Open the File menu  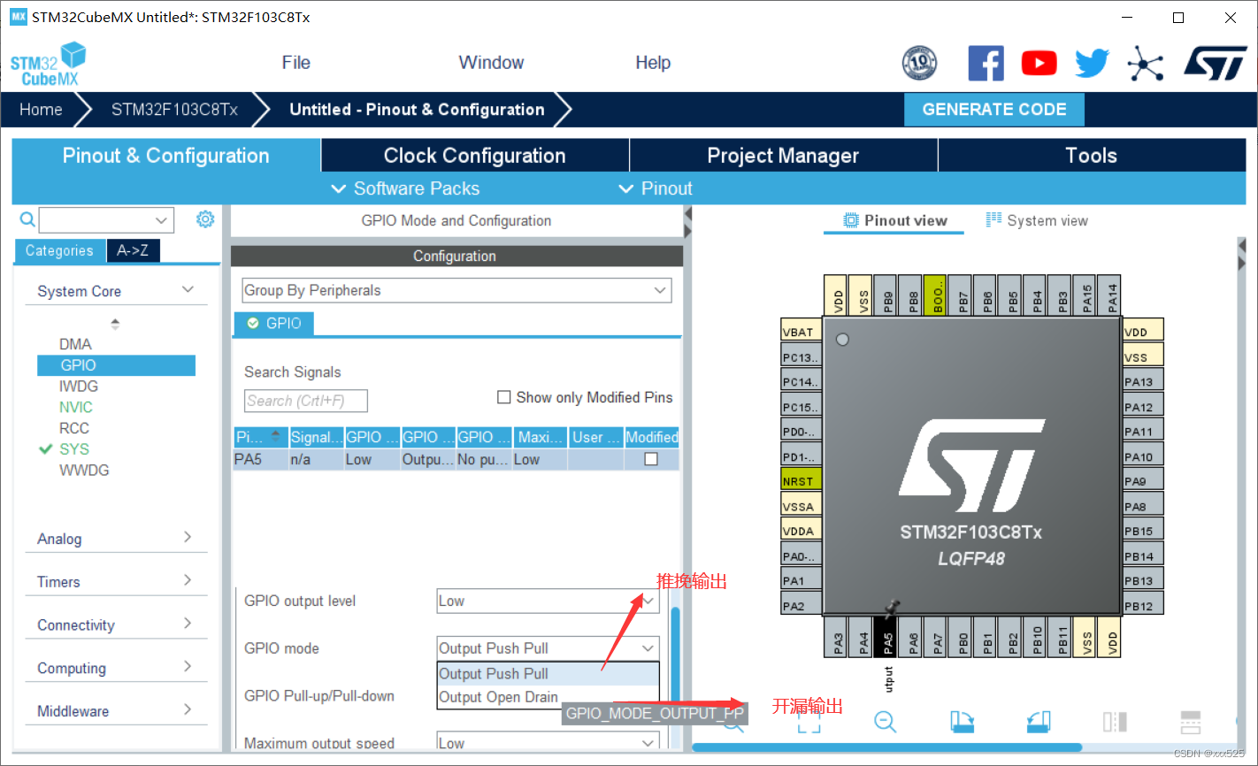click(296, 63)
